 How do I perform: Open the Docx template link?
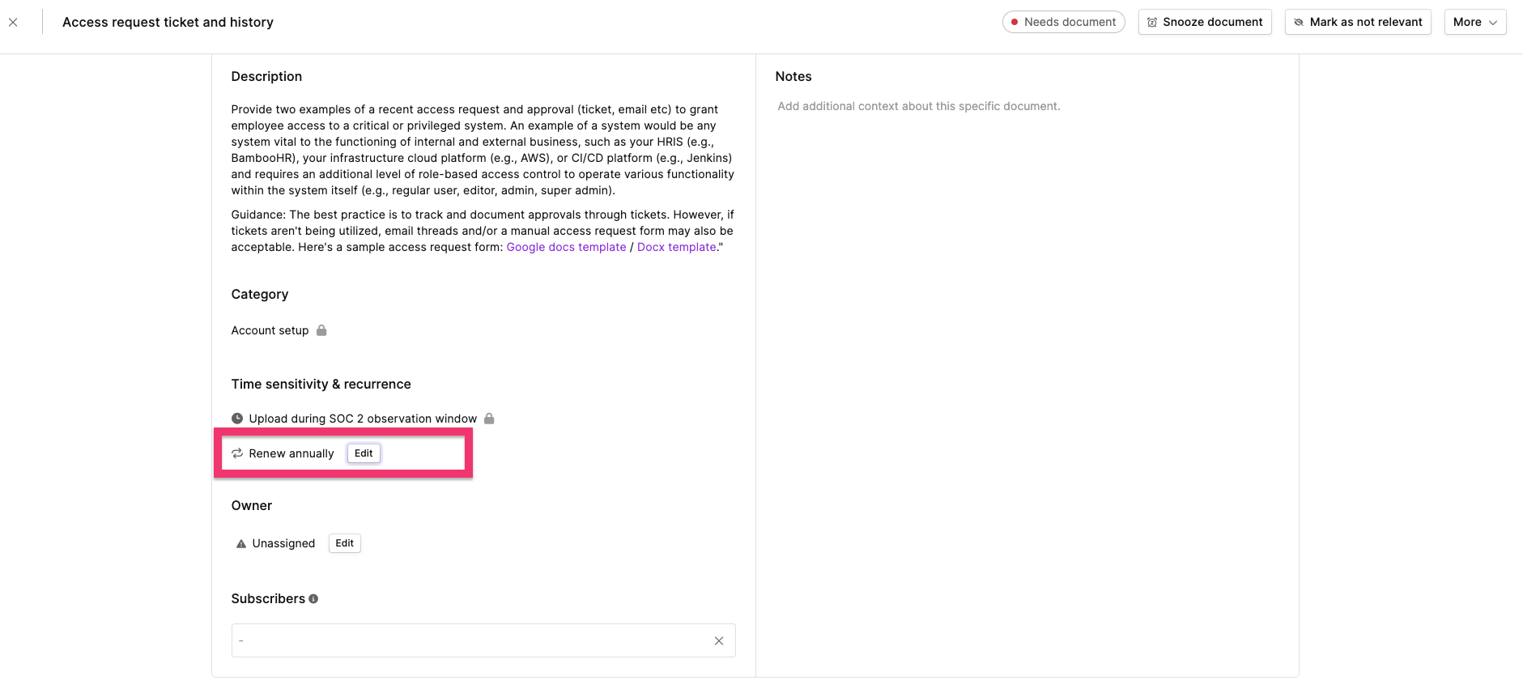tap(676, 247)
